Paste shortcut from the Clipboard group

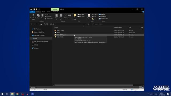click(49, 19)
